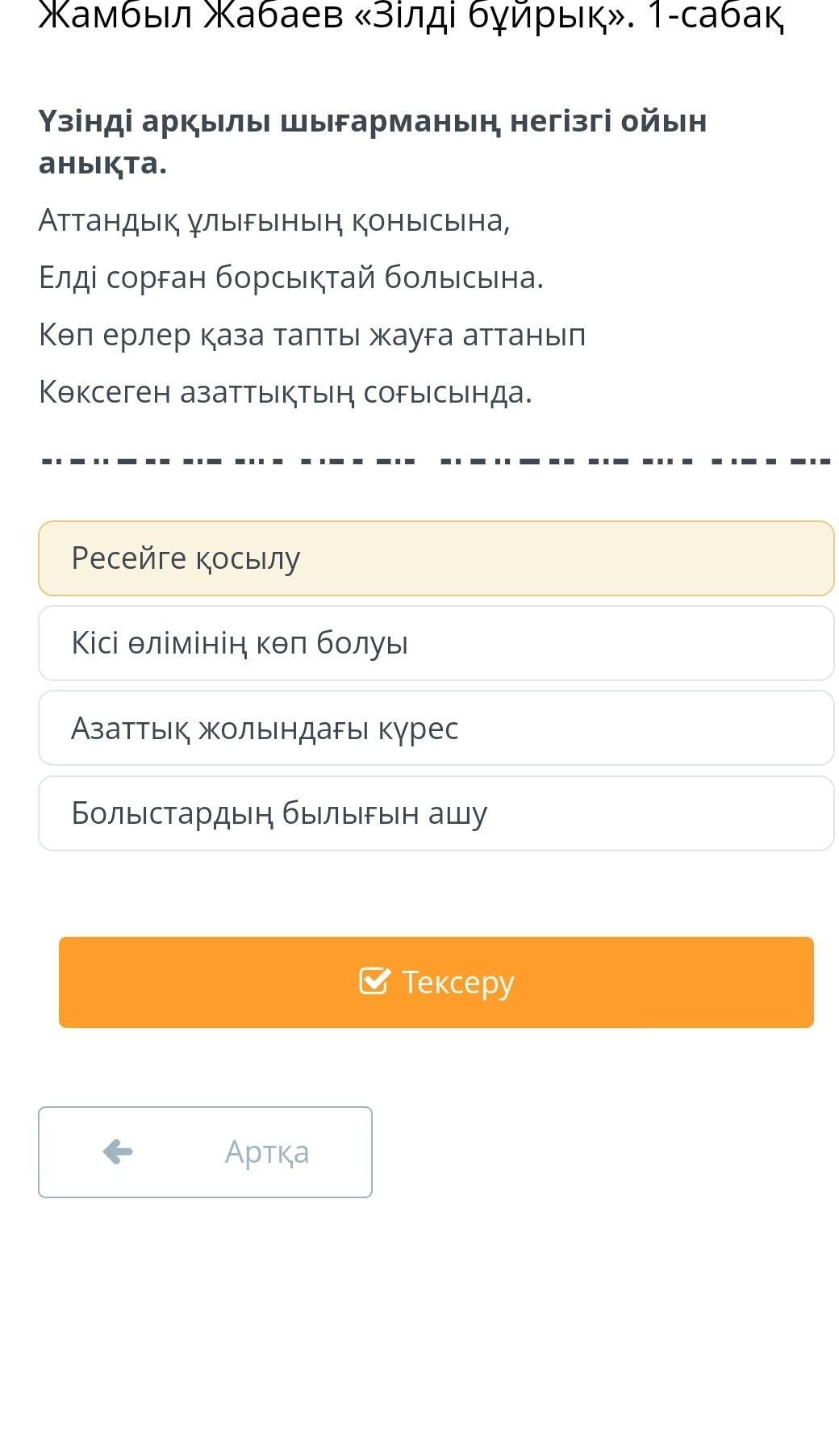Go back with the Артқа button
839x1429 pixels.
[x=205, y=1151]
